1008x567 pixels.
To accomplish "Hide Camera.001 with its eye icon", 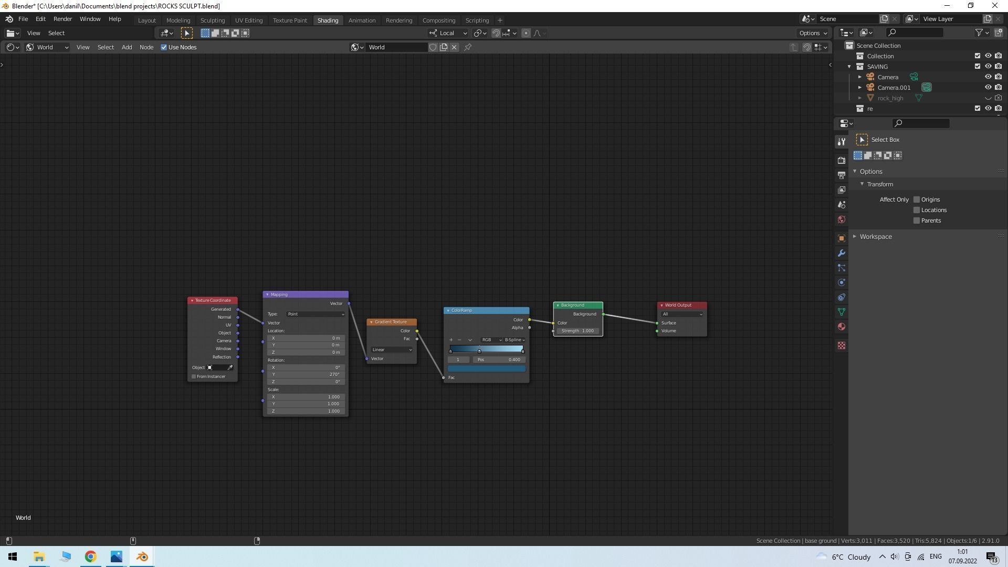I will (988, 87).
